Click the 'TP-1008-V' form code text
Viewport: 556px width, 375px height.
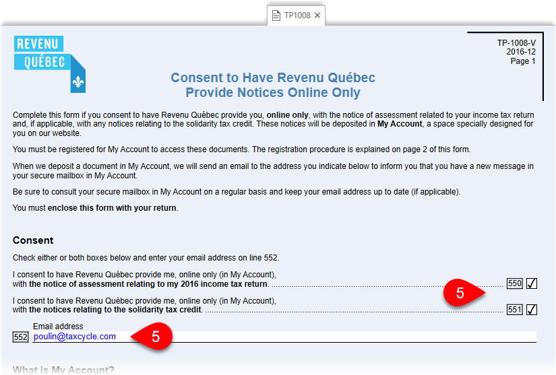pos(516,43)
